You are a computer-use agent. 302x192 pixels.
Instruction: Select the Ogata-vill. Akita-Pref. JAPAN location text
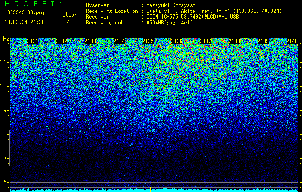pyautogui.click(x=214, y=11)
